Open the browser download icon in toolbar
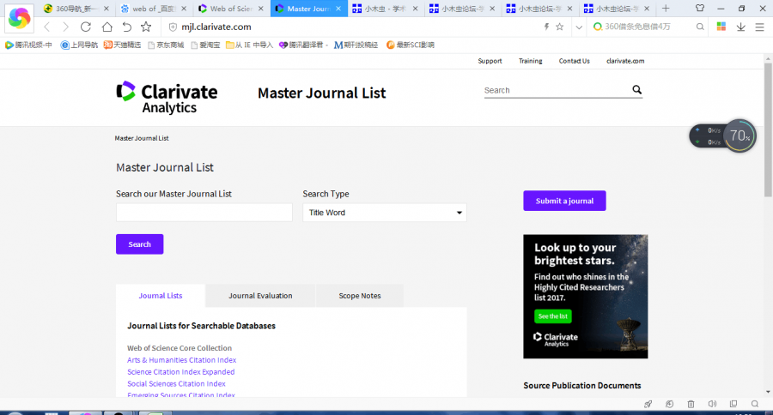 click(740, 27)
